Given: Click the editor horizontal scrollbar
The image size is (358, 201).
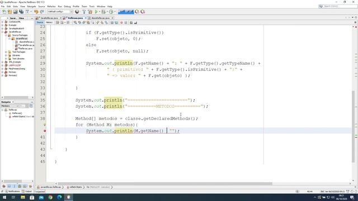Looking at the screenshot, I should 164,184.
